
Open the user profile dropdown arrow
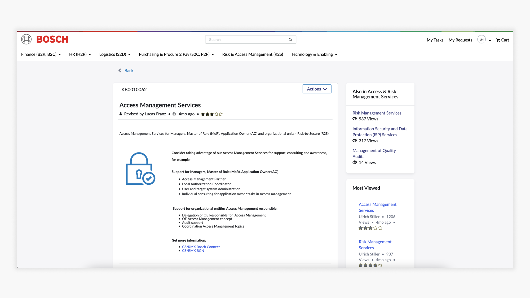[x=490, y=40]
